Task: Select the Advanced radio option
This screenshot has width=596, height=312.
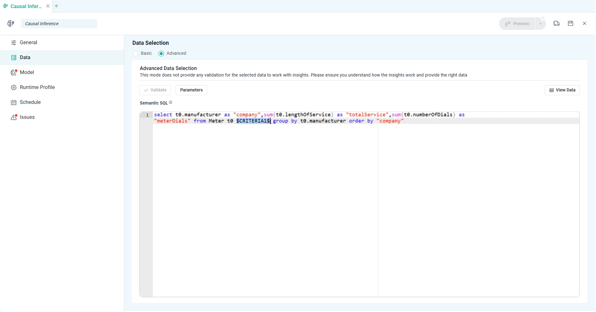Action: (x=161, y=54)
